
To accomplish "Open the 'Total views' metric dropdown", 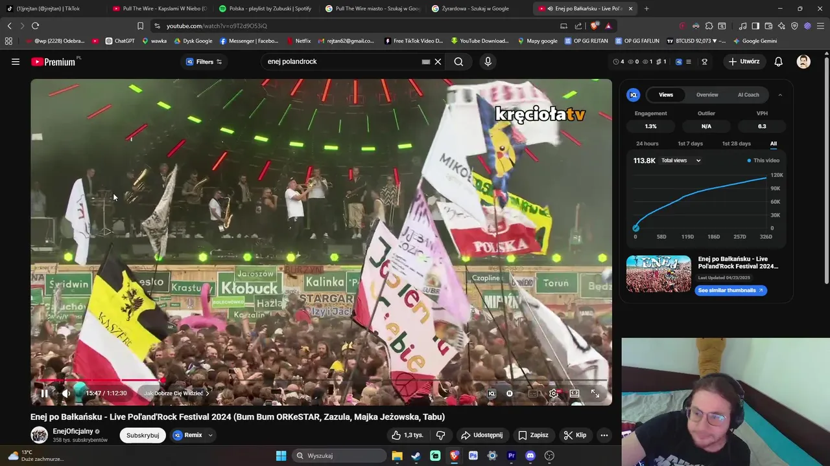I will point(681,161).
